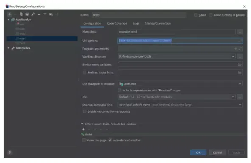Enable the Share checkbox
Screen dimensions: 251x163
click(x=195, y=15)
